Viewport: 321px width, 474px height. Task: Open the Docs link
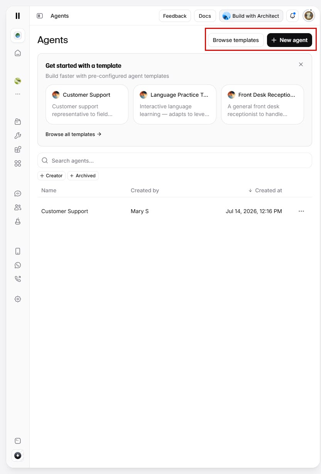(x=205, y=16)
